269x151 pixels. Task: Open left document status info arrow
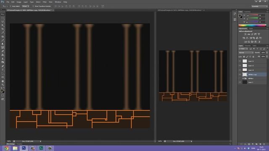[40, 141]
